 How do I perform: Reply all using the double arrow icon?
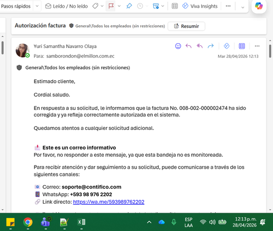click(x=200, y=46)
